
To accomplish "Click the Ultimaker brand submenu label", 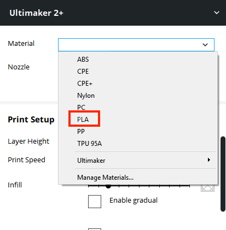I will 91,161.
